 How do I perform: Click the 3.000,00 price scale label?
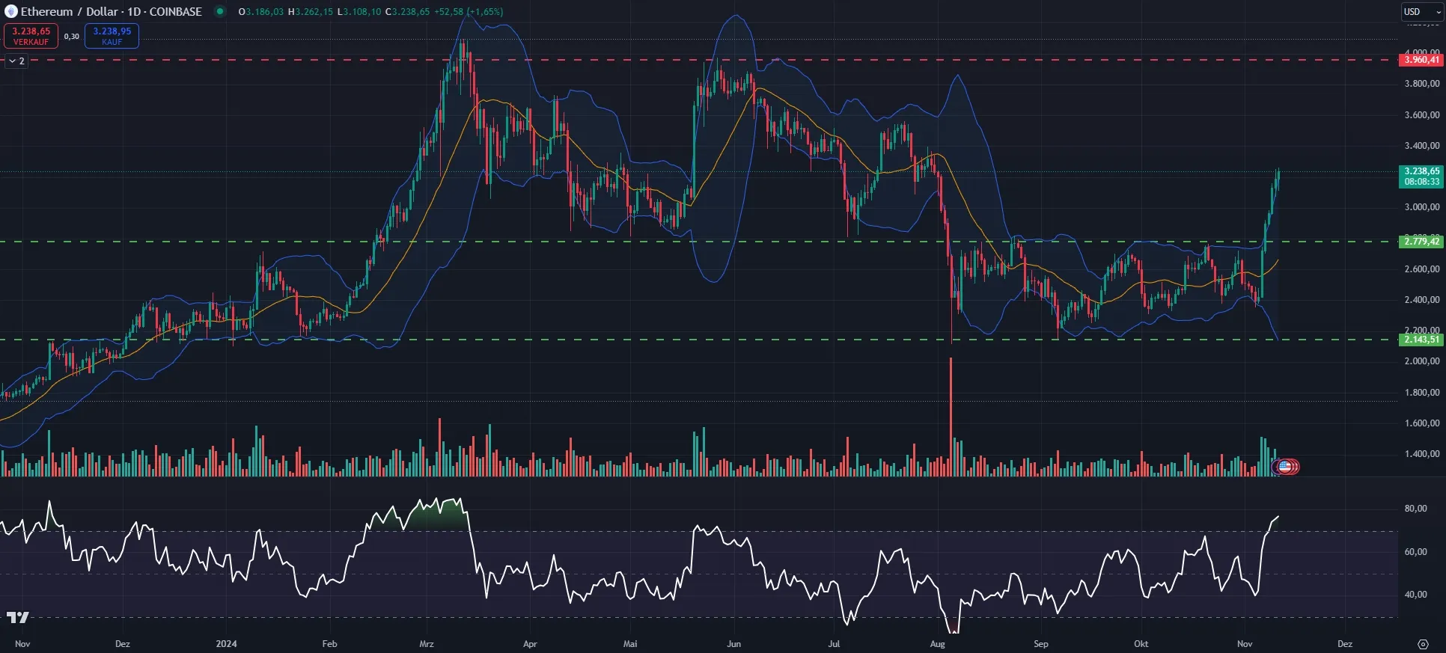1422,207
